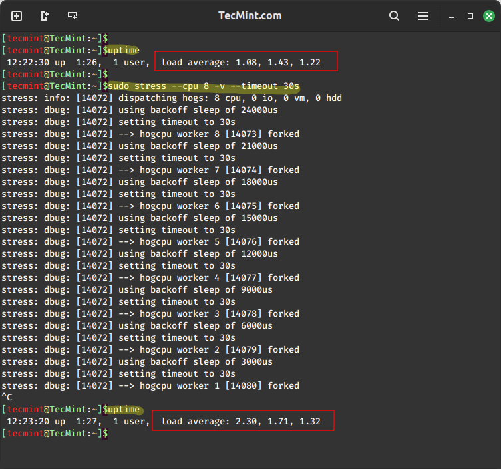Screen dimensions: 501x469
Task: Click the hogcpu worker 5 [14076] forked line
Action: click(x=150, y=242)
